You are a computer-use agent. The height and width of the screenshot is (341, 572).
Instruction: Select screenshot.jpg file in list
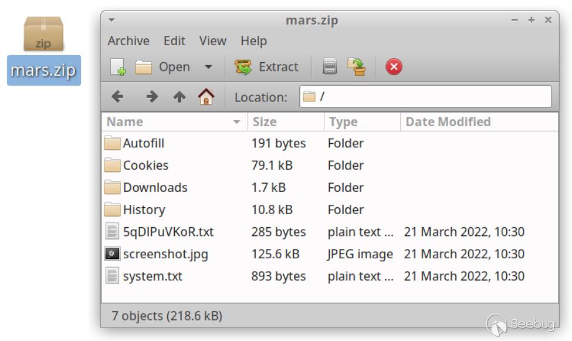[165, 254]
